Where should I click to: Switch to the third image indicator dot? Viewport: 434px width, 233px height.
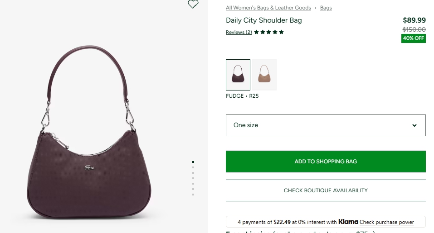[193, 172]
